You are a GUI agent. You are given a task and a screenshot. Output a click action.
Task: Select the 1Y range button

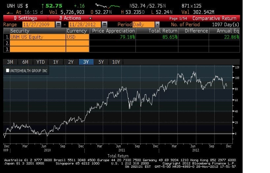click(55, 62)
